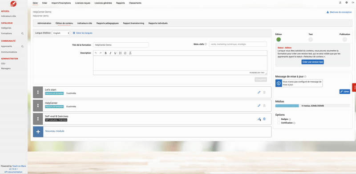Click inside the Description text area
Viewport: 356px width, 174px height.
pyautogui.click(x=180, y=63)
